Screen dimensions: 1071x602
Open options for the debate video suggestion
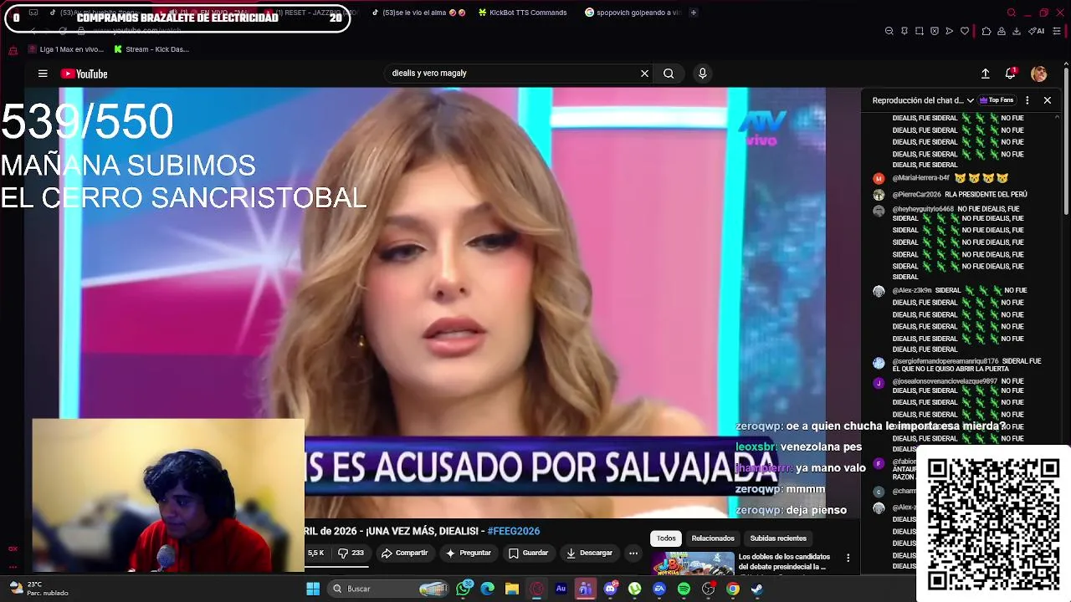[848, 558]
